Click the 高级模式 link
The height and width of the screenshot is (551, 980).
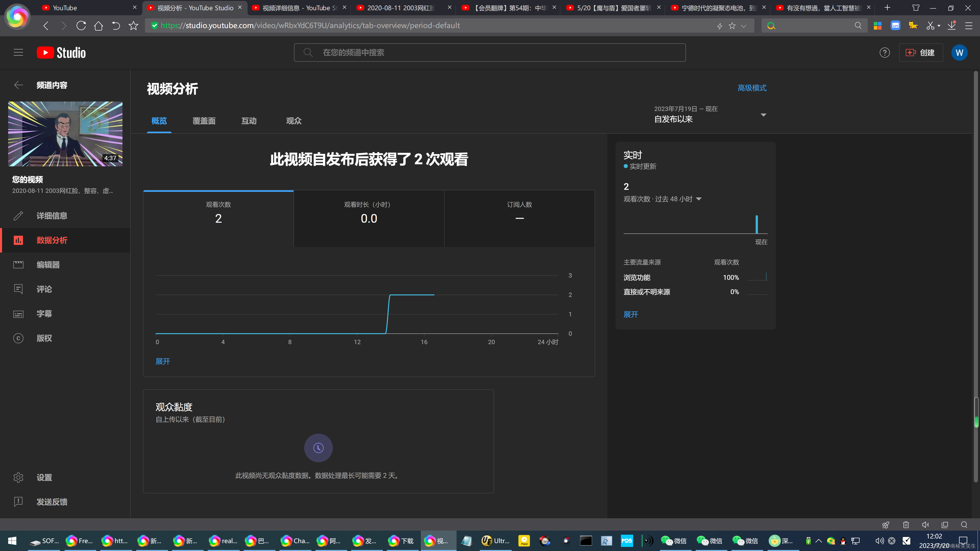(x=752, y=88)
